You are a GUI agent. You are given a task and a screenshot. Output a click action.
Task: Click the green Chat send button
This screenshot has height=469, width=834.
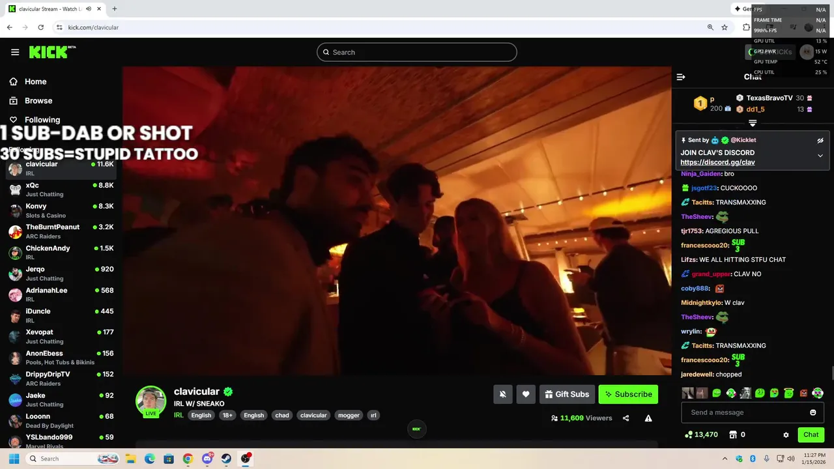tap(811, 434)
